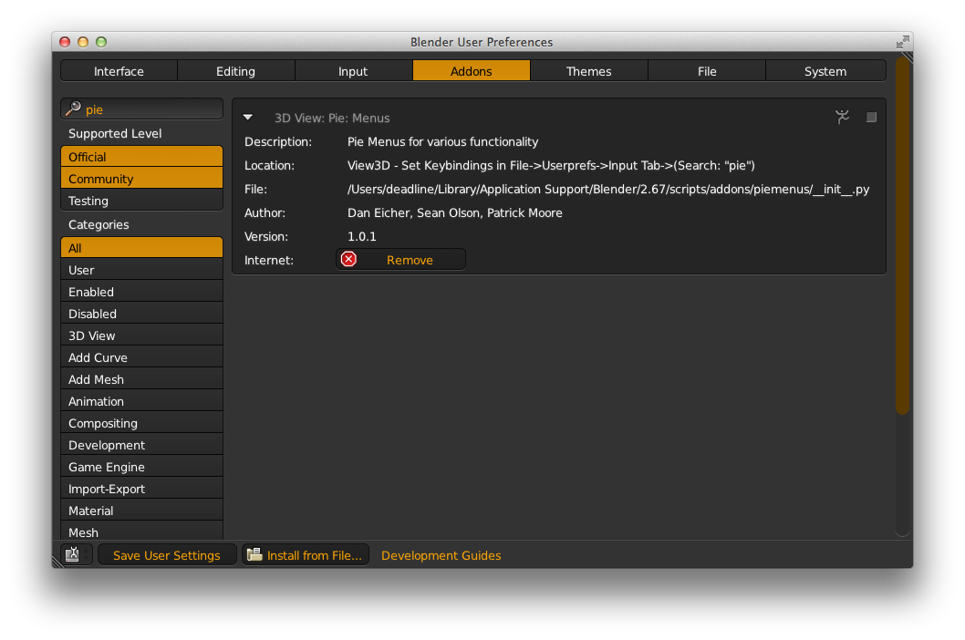
Task: Select the User category
Action: 142,270
